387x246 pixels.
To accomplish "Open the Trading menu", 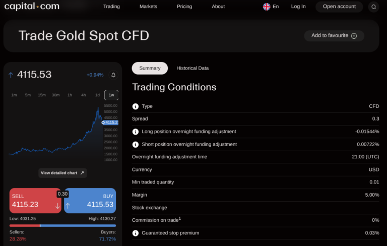I will 111,7.
